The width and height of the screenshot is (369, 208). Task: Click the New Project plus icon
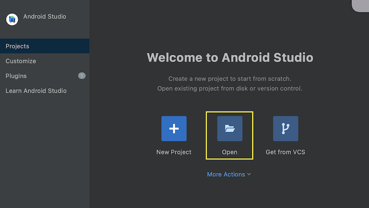(174, 128)
